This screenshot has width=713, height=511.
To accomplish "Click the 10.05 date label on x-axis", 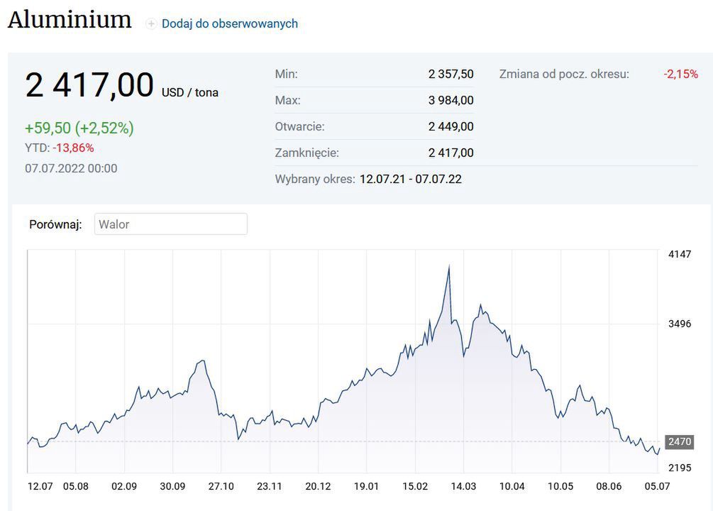I will click(560, 486).
